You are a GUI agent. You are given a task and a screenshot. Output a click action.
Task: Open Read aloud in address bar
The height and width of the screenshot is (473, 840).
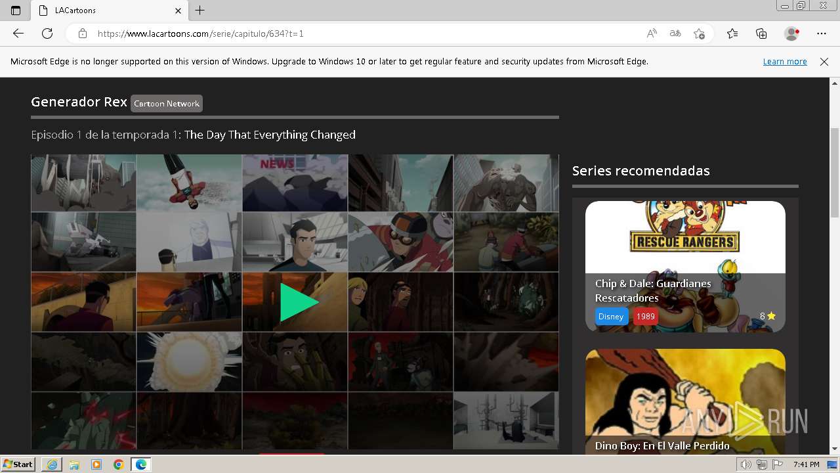(652, 34)
